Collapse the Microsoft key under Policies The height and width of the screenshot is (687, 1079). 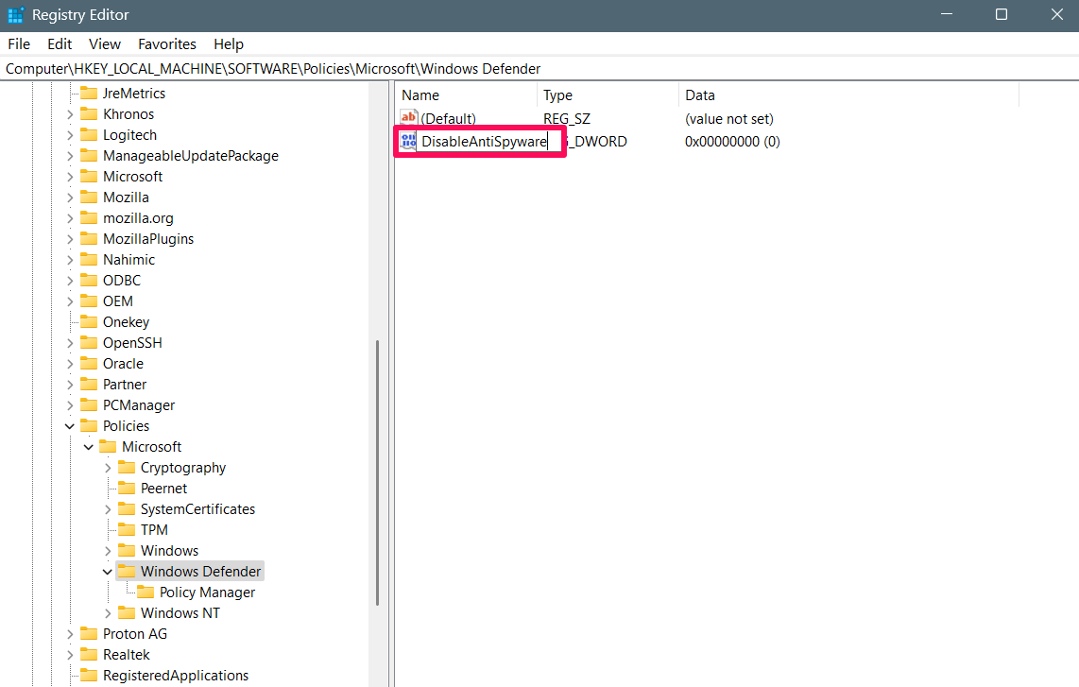coord(88,447)
